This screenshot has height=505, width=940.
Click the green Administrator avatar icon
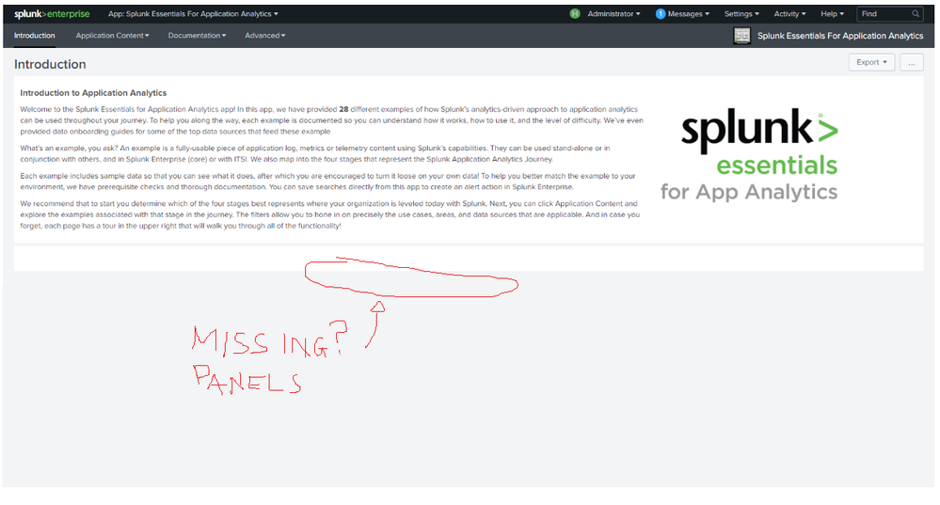(x=575, y=14)
